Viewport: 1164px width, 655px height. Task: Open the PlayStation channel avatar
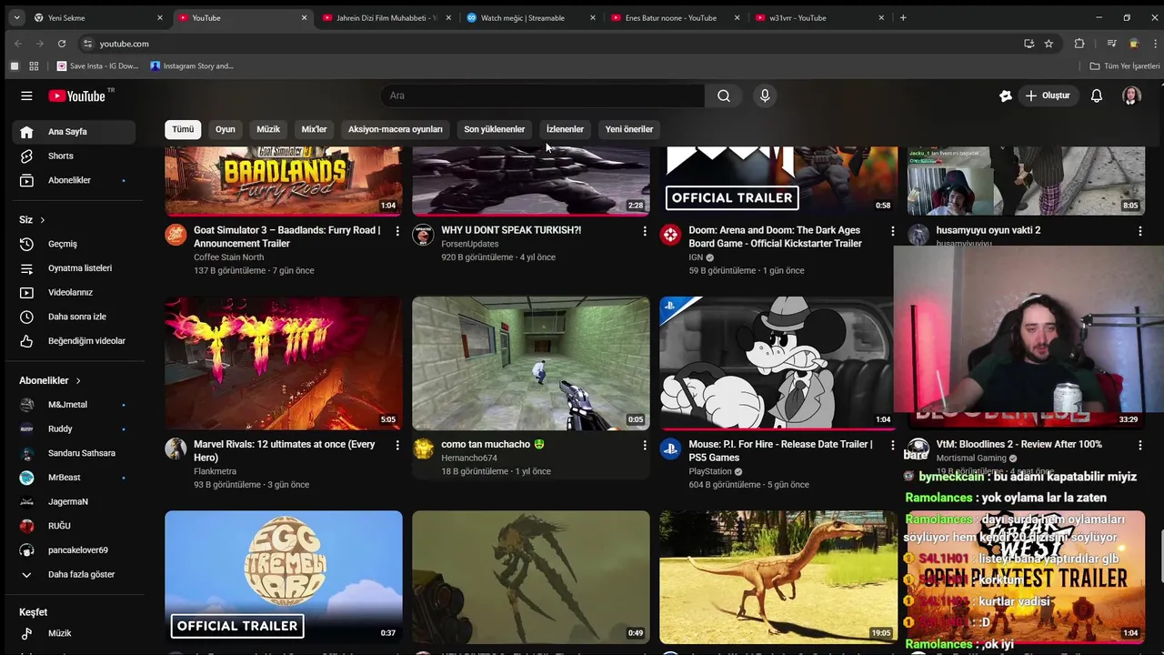[x=670, y=448]
